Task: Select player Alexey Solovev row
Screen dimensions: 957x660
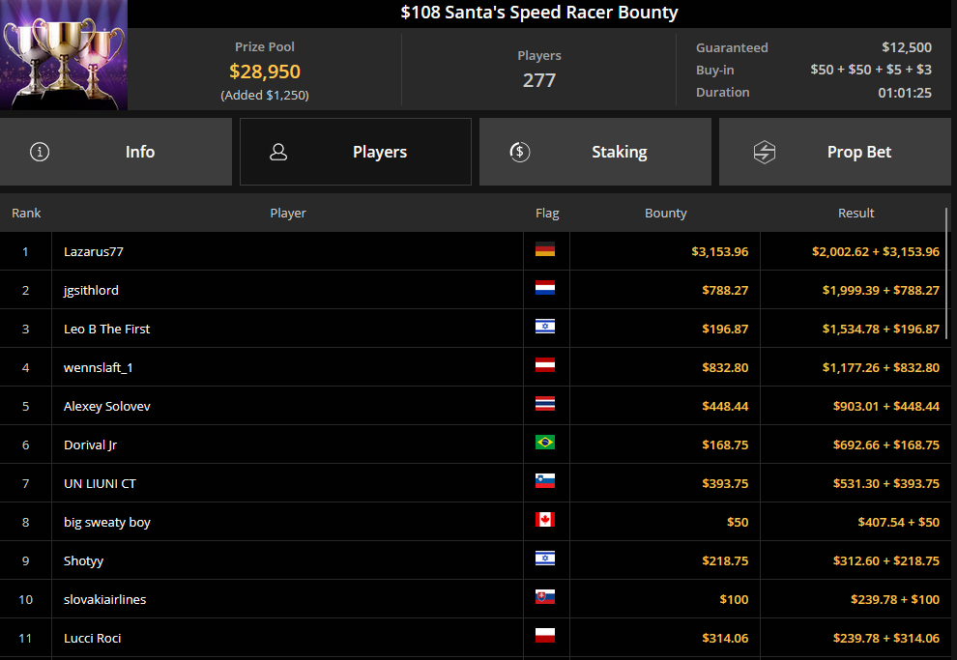Action: (106, 406)
